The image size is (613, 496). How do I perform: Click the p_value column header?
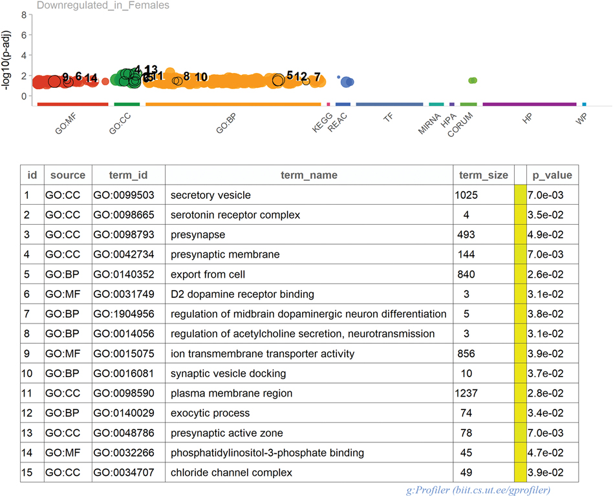(552, 175)
